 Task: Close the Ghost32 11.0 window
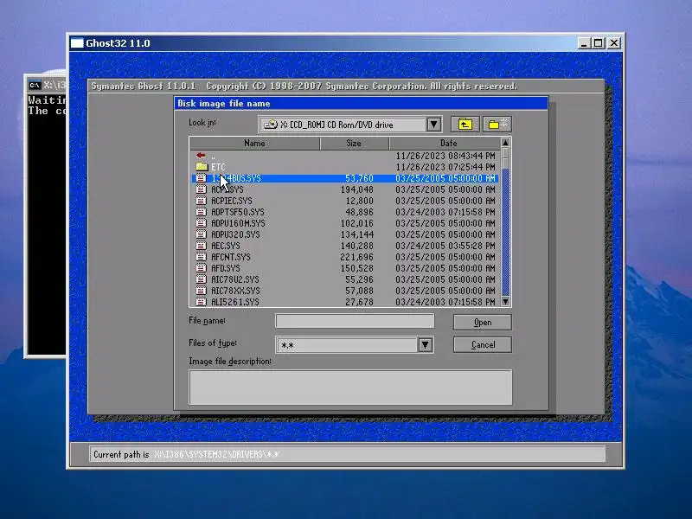[x=614, y=43]
